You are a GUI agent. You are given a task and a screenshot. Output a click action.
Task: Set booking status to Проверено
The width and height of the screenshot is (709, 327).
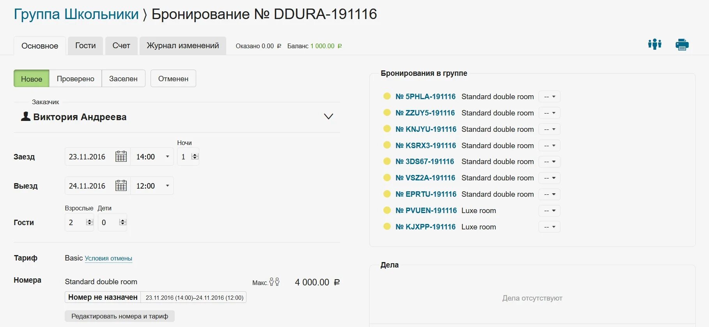pyautogui.click(x=75, y=79)
